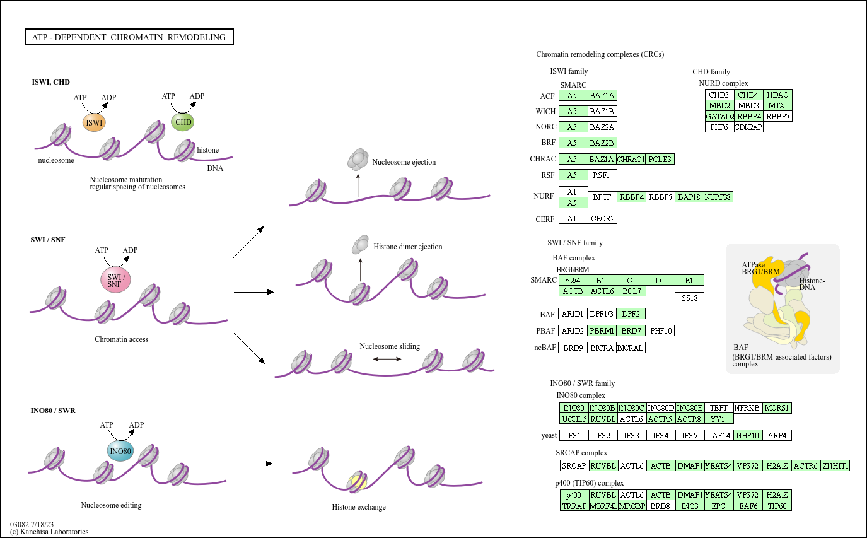
Task: Select the MCRS1 gene box
Action: (777, 408)
